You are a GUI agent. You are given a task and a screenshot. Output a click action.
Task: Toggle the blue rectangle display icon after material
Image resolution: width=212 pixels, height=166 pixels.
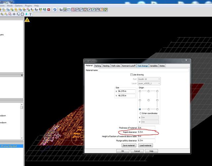tap(69, 10)
